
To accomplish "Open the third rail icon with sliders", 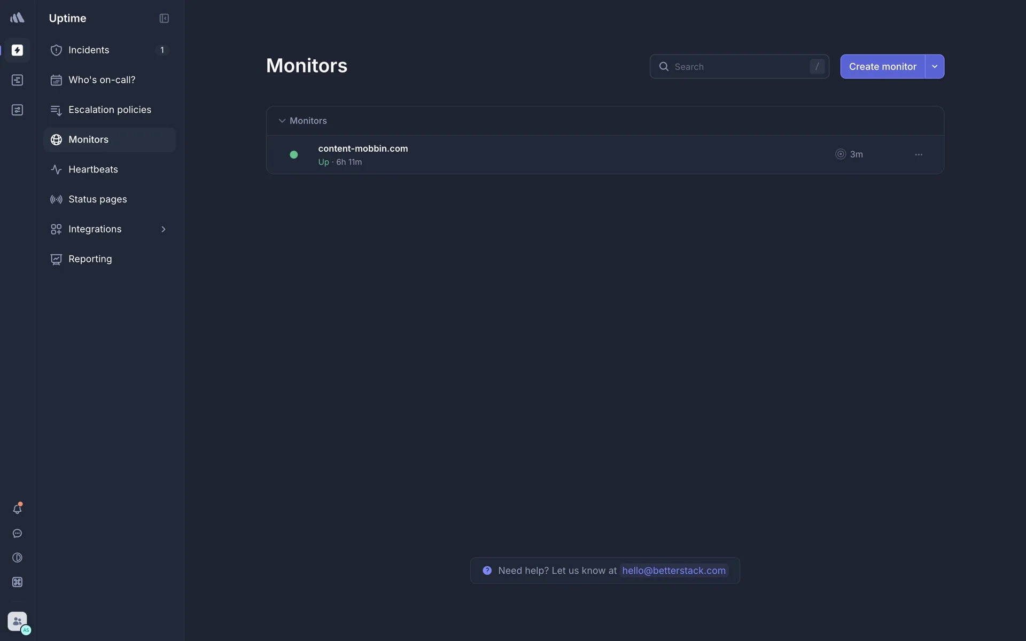I will tap(17, 110).
